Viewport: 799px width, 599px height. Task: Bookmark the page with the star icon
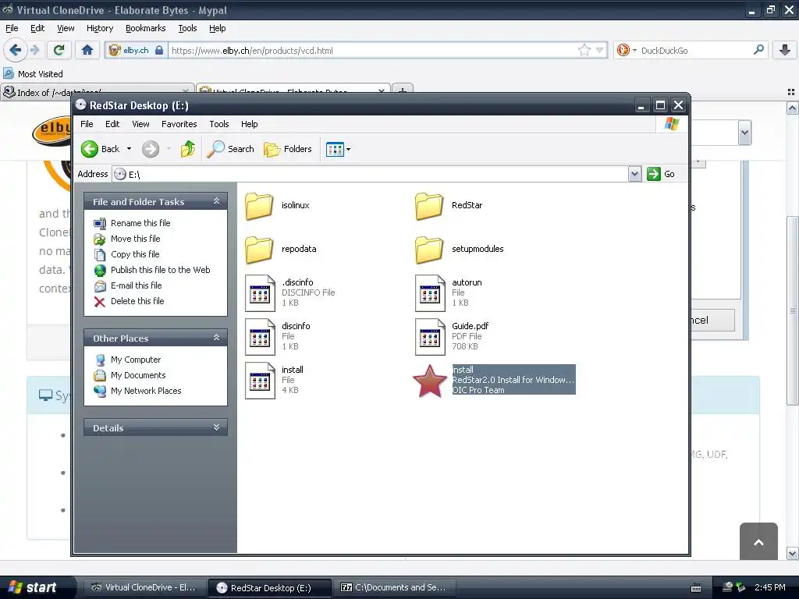584,50
